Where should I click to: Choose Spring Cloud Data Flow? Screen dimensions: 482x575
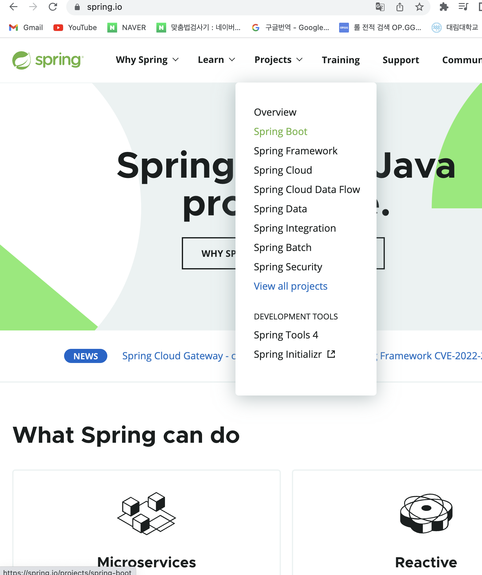pyautogui.click(x=307, y=190)
